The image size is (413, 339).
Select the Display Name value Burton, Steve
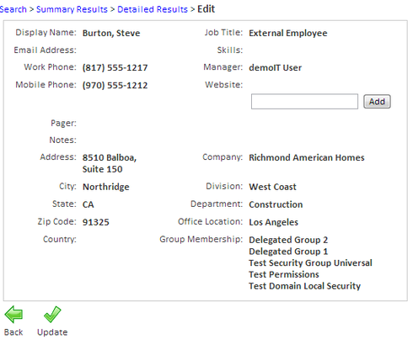pos(111,33)
